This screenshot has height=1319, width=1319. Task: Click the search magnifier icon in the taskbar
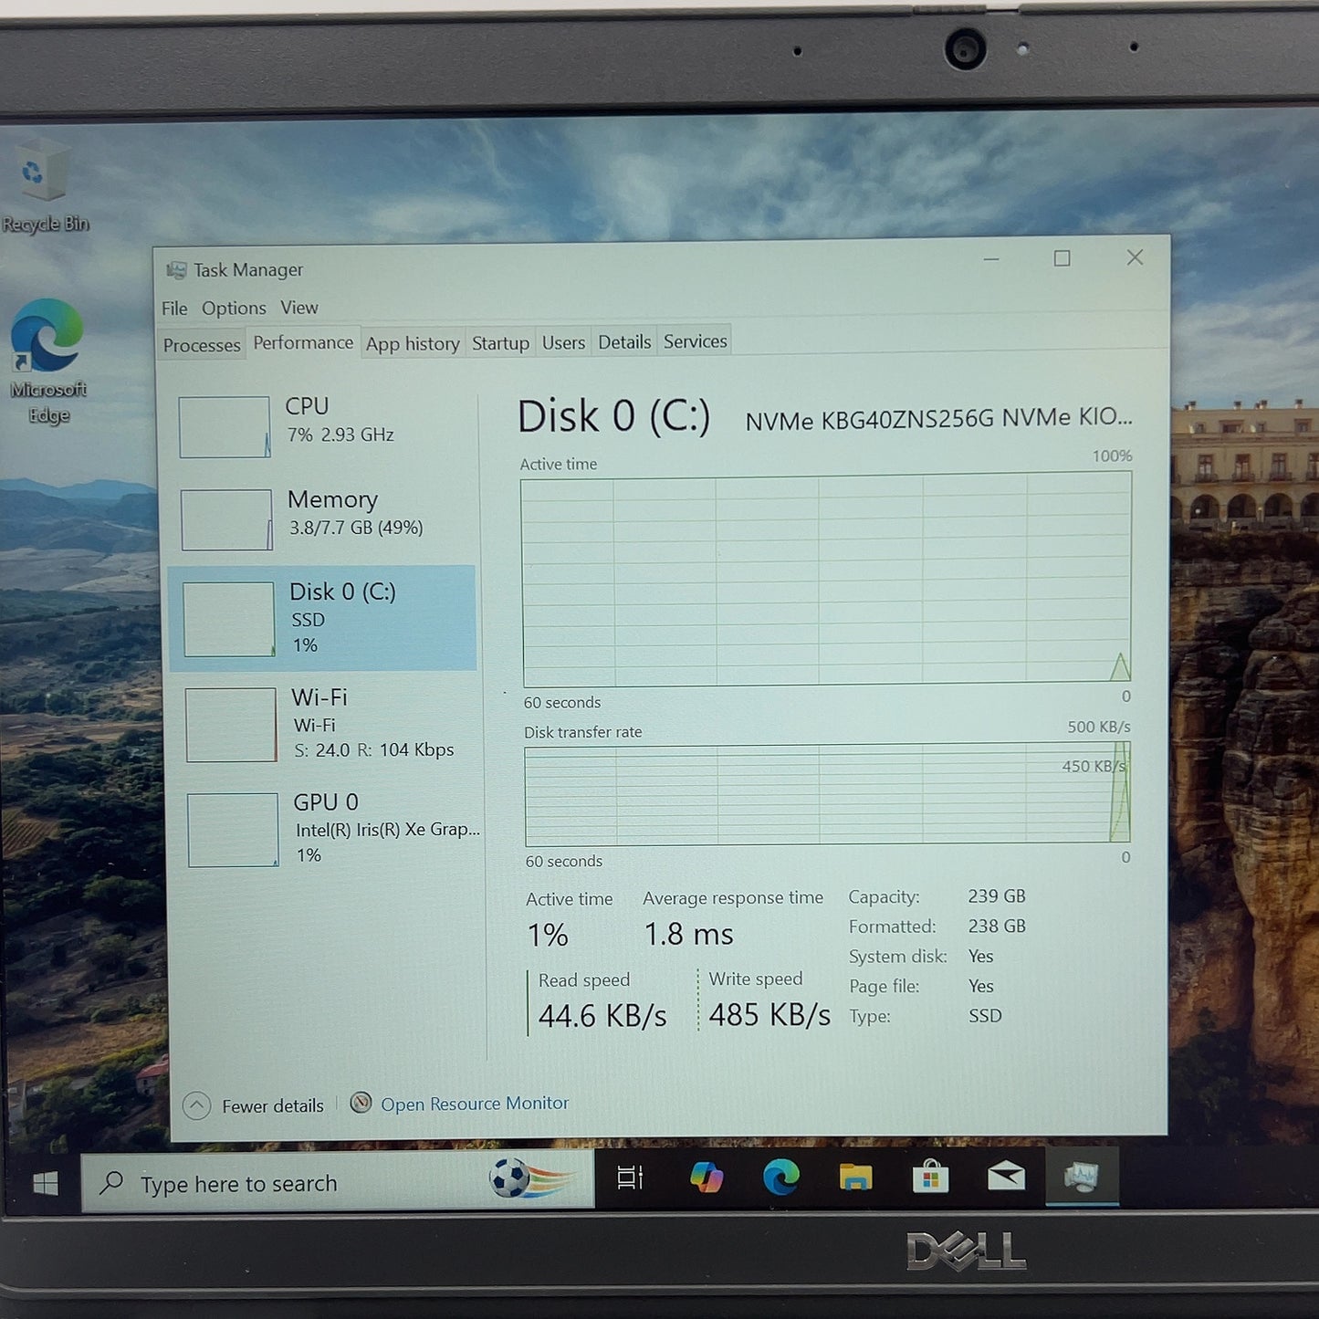111,1183
